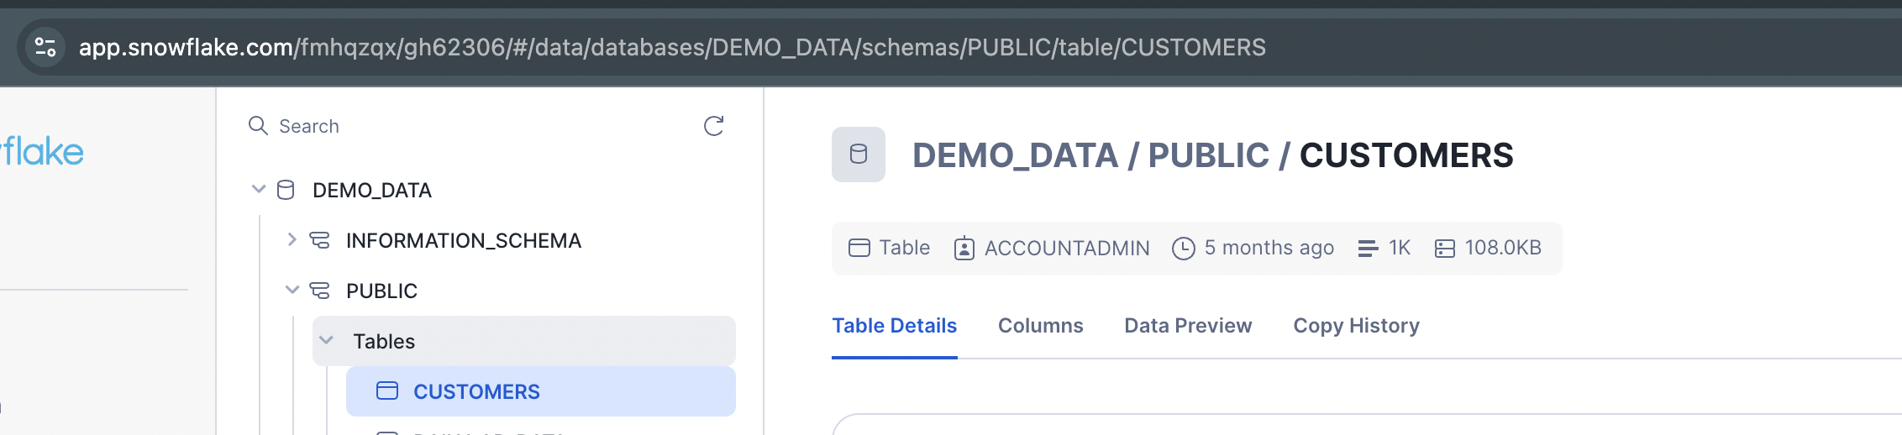Switch to the Table Details tab
The image size is (1902, 435).
[x=895, y=326]
